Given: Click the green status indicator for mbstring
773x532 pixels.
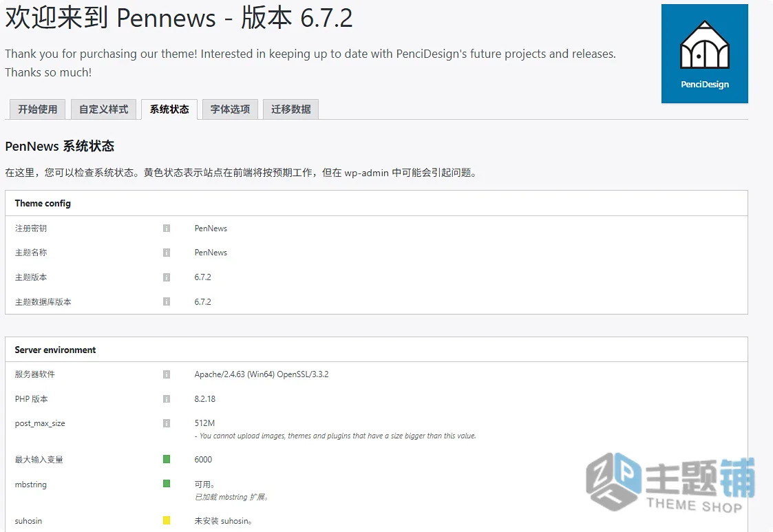Looking at the screenshot, I should (x=167, y=484).
